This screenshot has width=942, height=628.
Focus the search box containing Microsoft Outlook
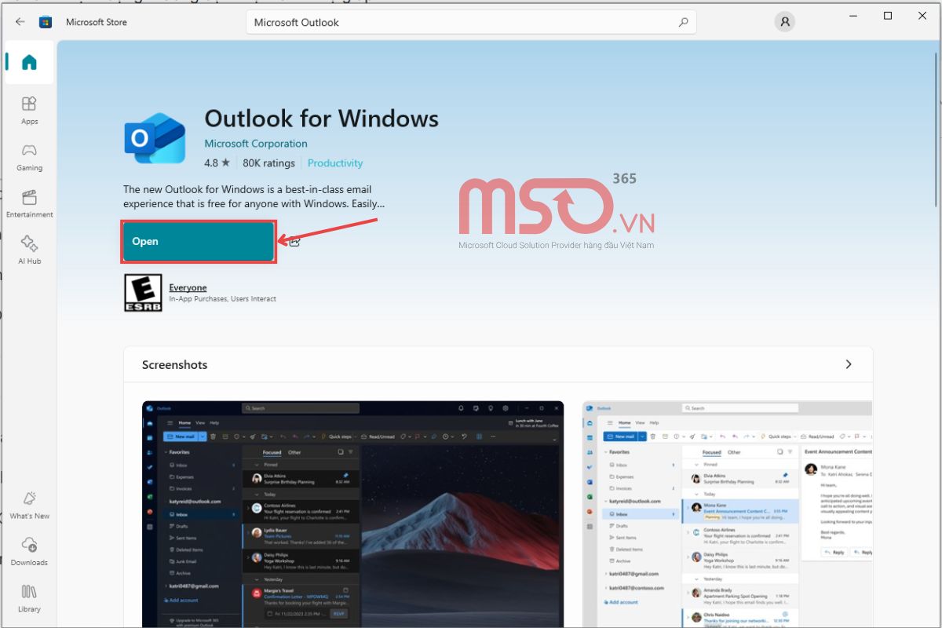[471, 23]
